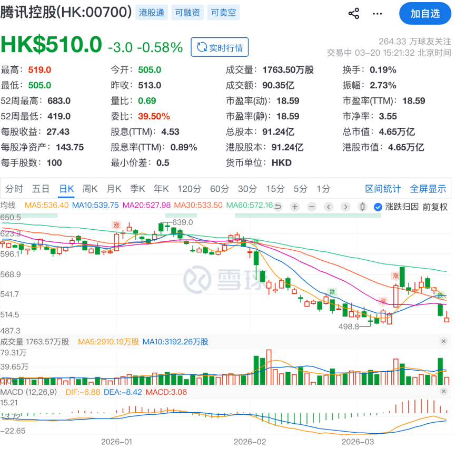The height and width of the screenshot is (449, 456).
Task: Click the MA20:527.98 moving average label
Action: click(x=146, y=205)
